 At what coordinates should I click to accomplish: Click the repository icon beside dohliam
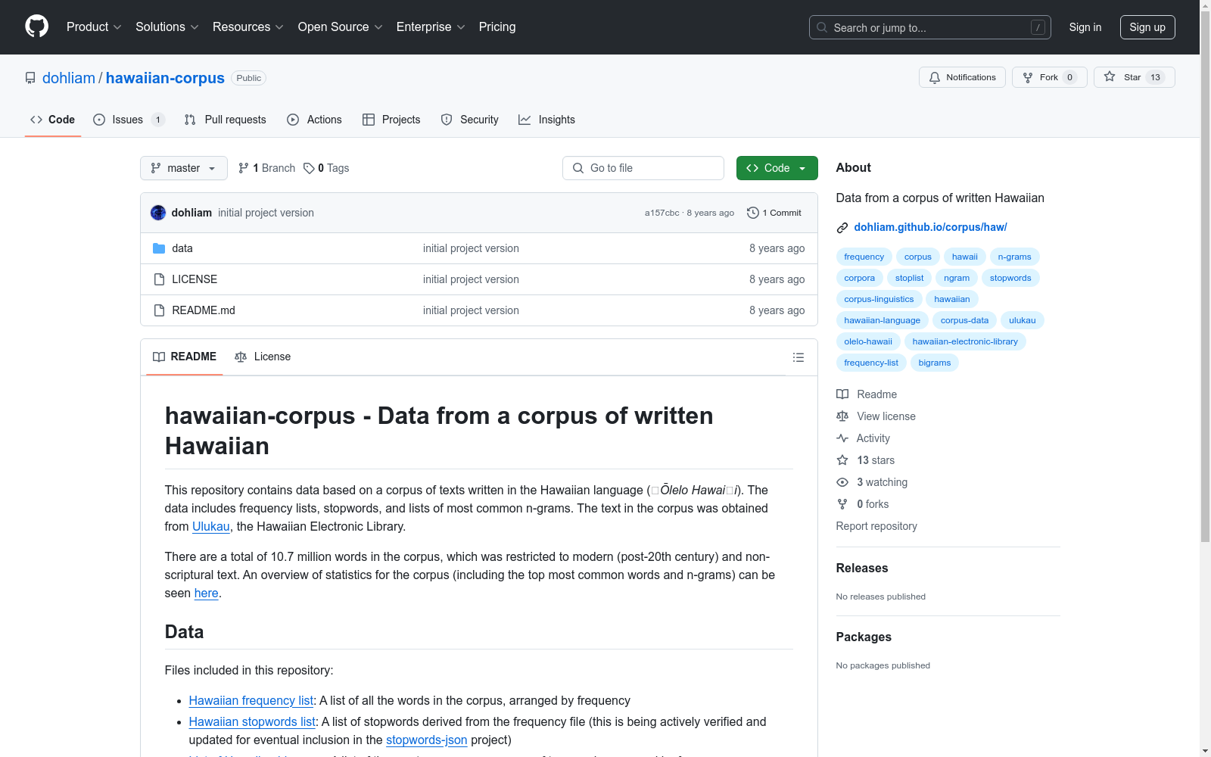click(30, 78)
